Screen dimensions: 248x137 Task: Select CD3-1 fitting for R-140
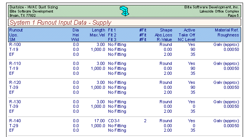pos(114,121)
